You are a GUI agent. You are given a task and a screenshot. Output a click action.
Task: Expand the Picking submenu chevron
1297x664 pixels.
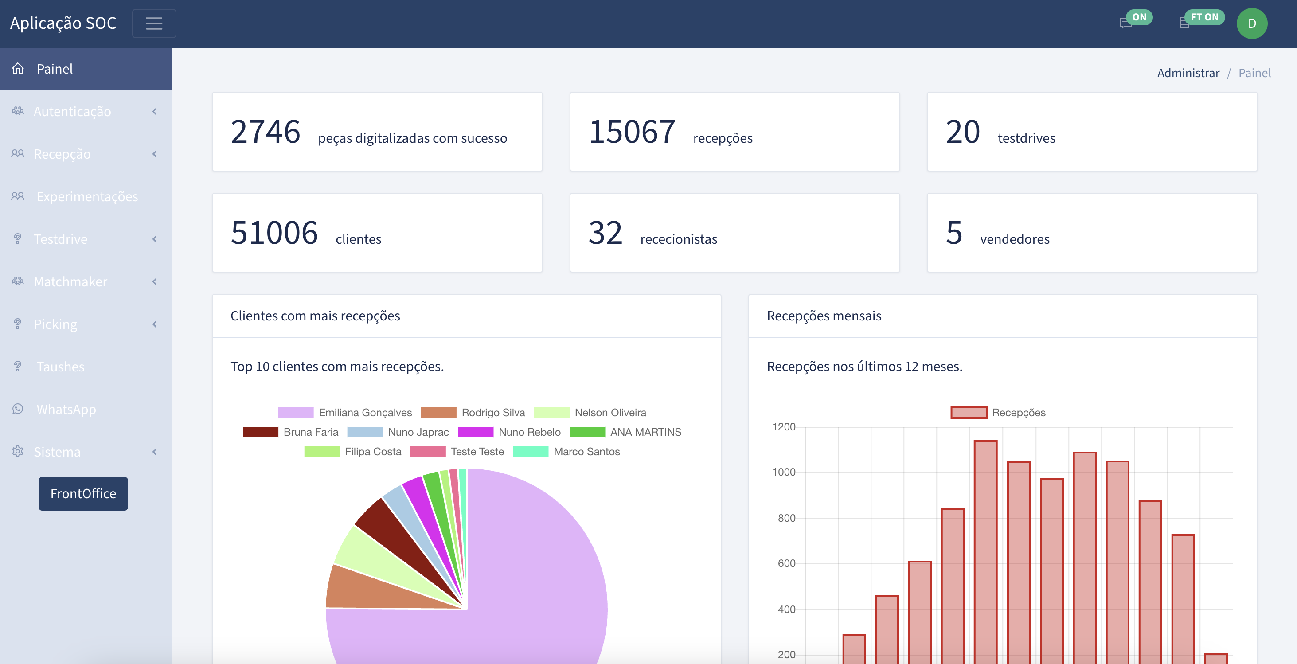(x=155, y=324)
